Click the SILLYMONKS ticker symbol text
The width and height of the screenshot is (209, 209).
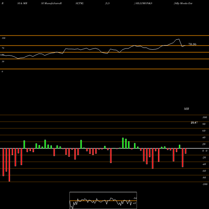144,3
